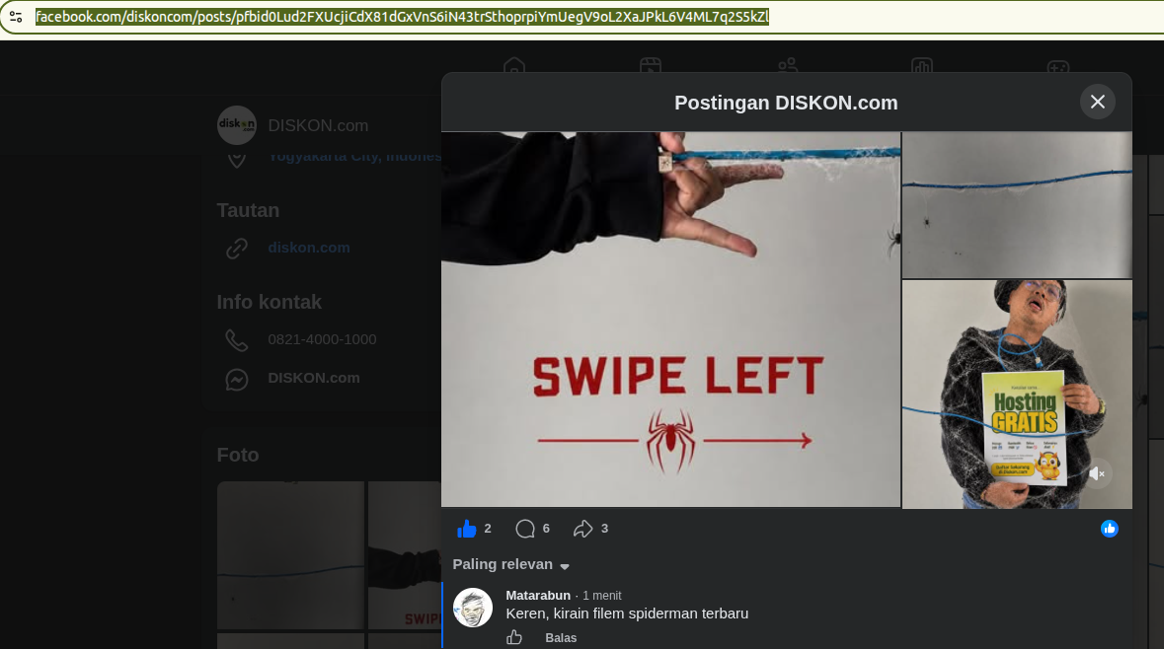This screenshot has height=649, width=1164.
Task: Open the SWIPE LEFT main image
Action: [x=670, y=320]
